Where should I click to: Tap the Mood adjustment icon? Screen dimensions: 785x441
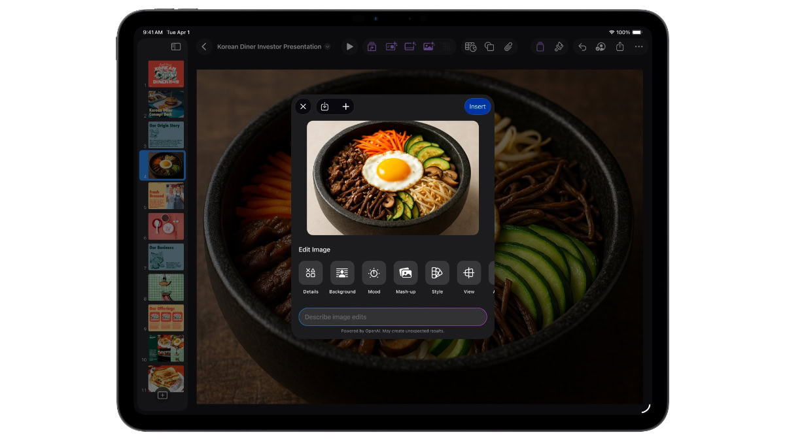tap(374, 272)
